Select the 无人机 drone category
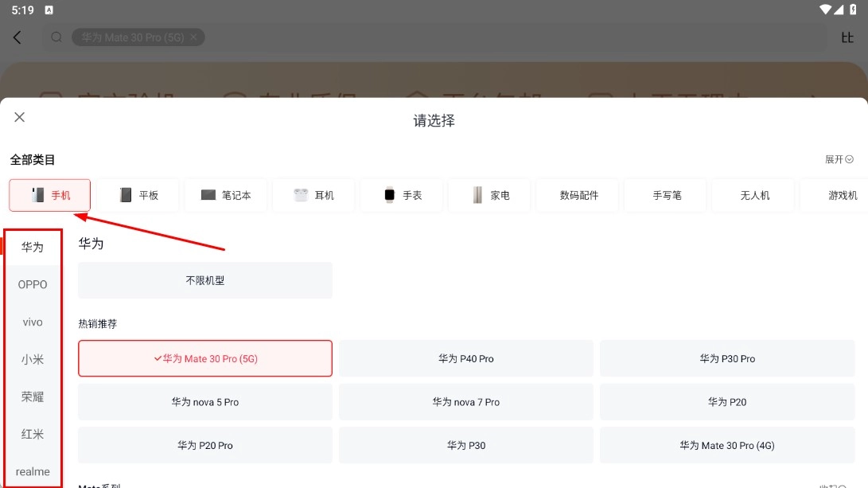 pyautogui.click(x=754, y=195)
